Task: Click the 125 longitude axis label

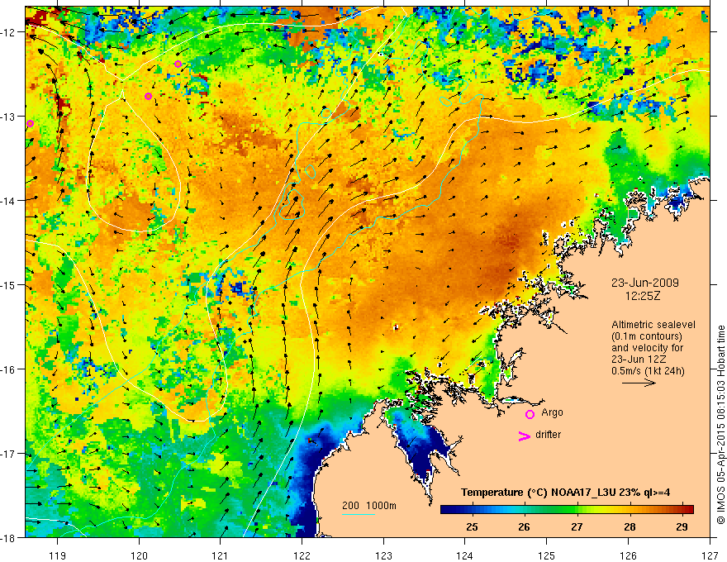Action: pyautogui.click(x=547, y=555)
